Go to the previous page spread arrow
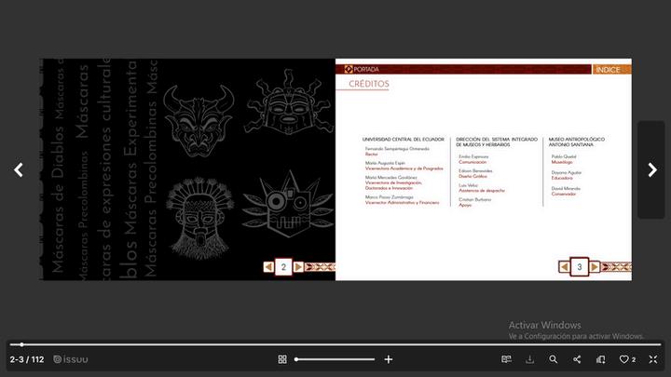The height and width of the screenshot is (377, 671). tap(19, 170)
